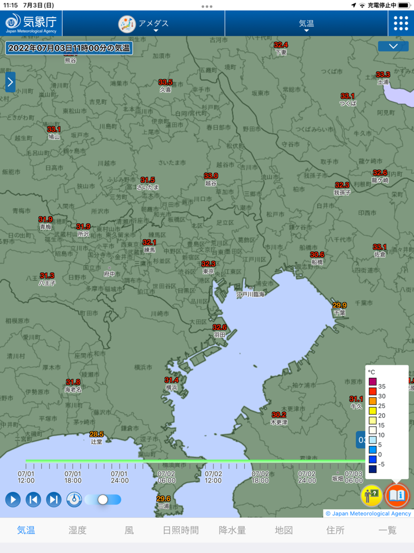Viewport: 414px width, 553px height.
Task: Click the green timeline progress bar
Action: pos(196,461)
